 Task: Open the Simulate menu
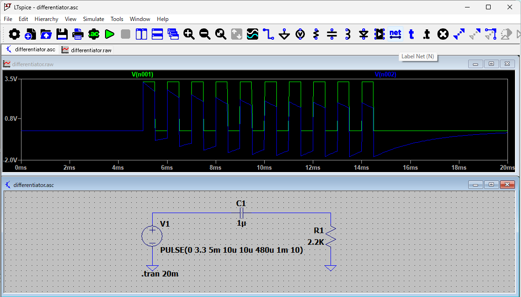[93, 19]
